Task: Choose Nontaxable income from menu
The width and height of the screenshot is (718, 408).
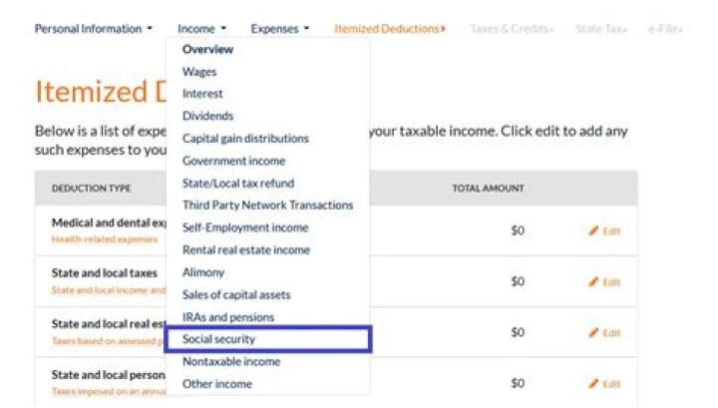Action: 230,362
